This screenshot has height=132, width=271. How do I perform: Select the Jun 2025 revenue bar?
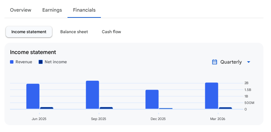click(x=33, y=96)
